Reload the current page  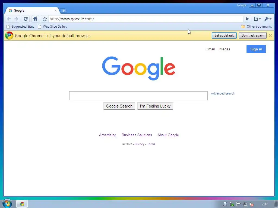tap(26, 19)
